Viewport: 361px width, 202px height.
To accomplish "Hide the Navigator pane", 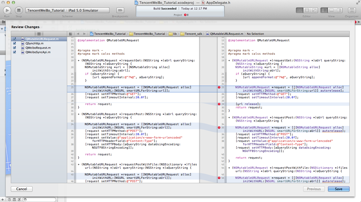I will [324, 10].
